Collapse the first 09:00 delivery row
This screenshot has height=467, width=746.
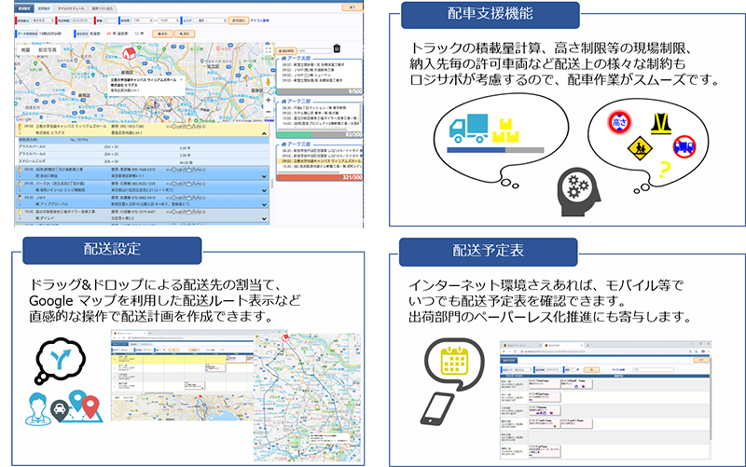[264, 133]
